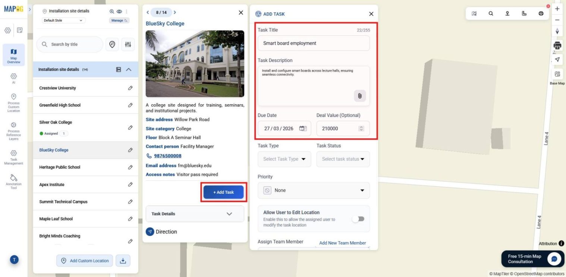The width and height of the screenshot is (566, 277).
Task: Click the Add Task button
Action: pyautogui.click(x=223, y=192)
